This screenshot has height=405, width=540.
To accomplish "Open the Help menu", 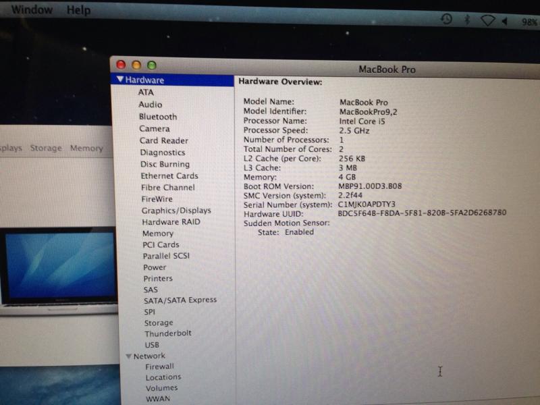I will point(78,10).
